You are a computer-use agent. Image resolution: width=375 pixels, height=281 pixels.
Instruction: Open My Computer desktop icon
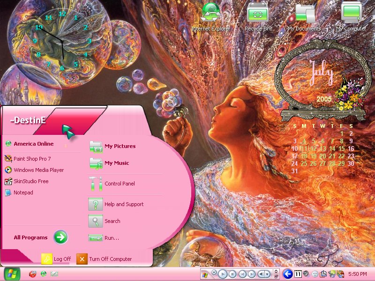click(351, 17)
